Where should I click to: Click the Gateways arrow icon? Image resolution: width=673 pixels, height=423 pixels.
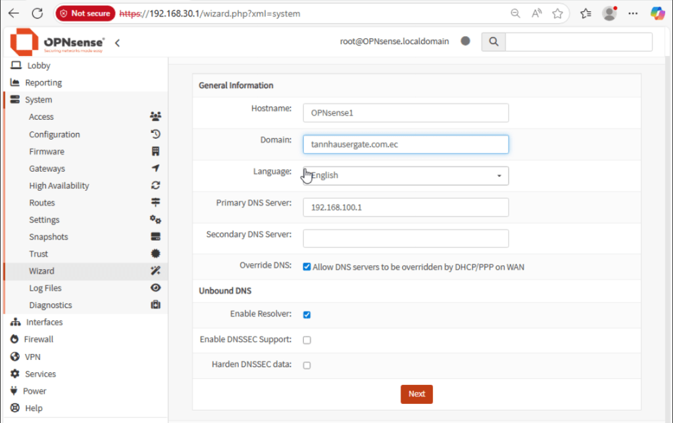tap(155, 168)
